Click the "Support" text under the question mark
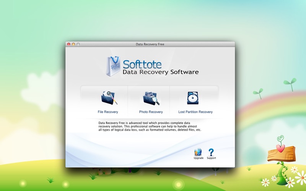 coord(211,158)
